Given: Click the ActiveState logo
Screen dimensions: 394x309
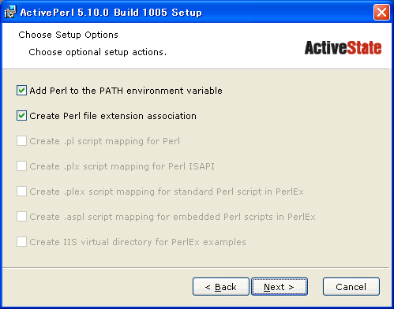Looking at the screenshot, I should tap(343, 48).
